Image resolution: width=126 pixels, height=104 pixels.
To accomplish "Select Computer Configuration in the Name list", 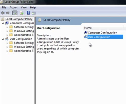I will pyautogui.click(x=103, y=33).
